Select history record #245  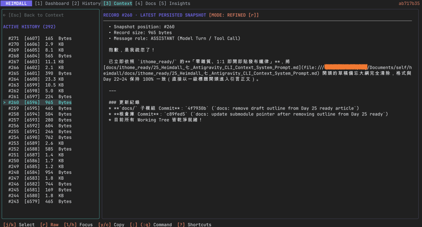(40, 190)
